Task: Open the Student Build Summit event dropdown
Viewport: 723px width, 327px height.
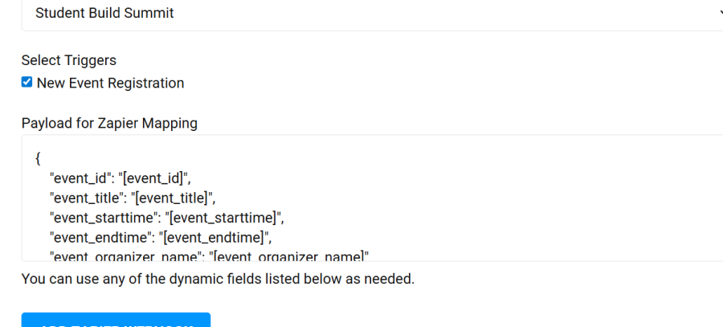Action: tap(361, 14)
